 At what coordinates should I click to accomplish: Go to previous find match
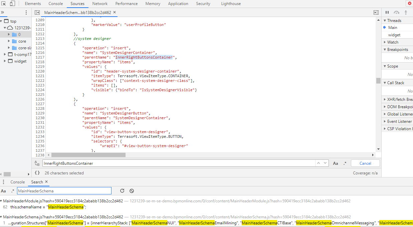319,163
